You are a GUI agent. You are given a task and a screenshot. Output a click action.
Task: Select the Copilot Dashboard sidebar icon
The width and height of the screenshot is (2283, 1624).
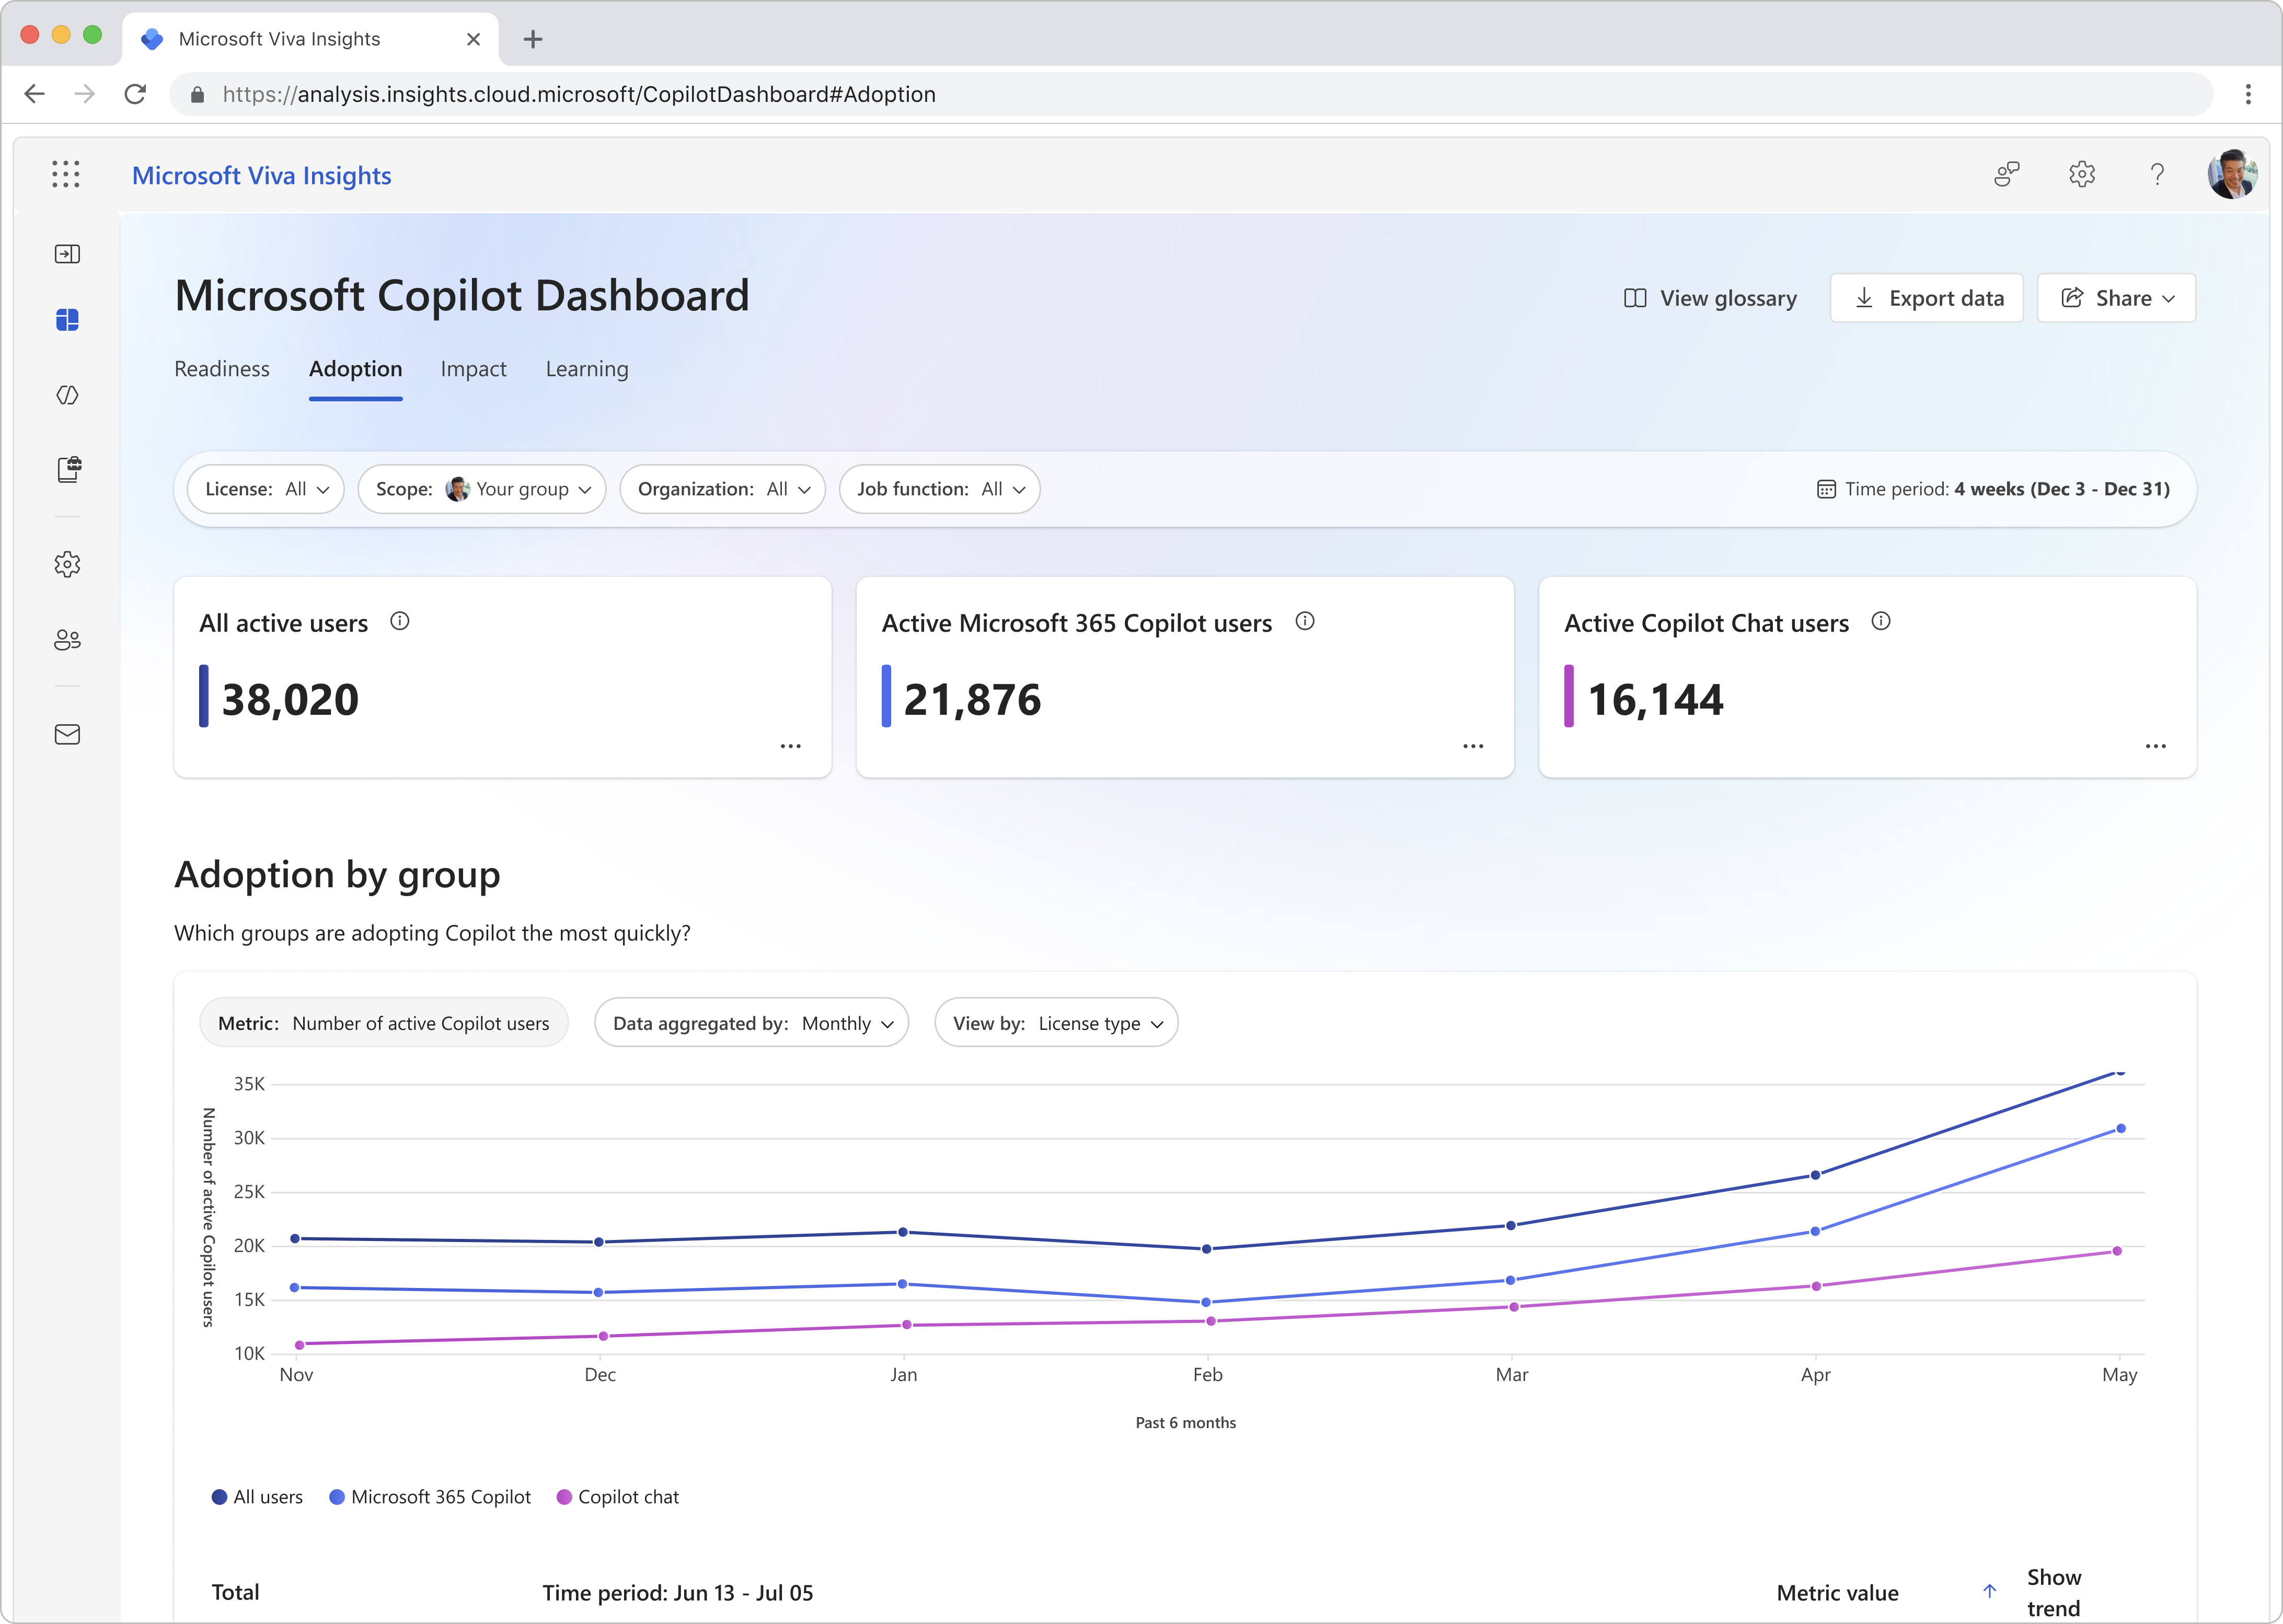67,320
